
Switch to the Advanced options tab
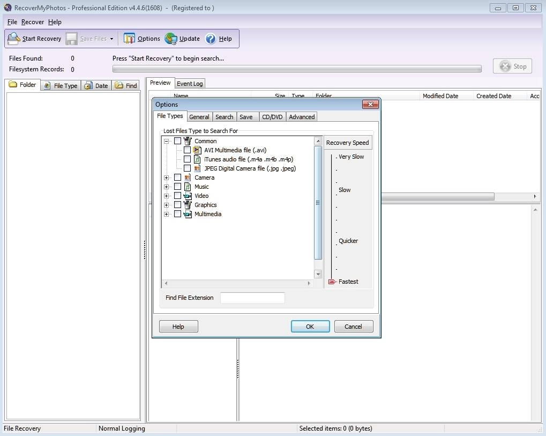[302, 117]
